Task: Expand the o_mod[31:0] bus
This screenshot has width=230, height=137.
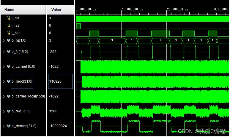Action: point(4,81)
